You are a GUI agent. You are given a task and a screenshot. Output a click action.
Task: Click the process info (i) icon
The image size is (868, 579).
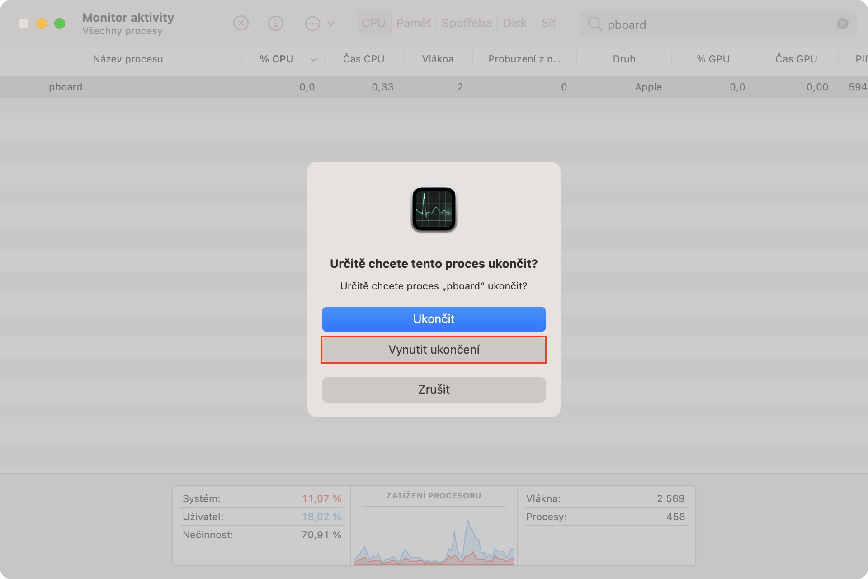pyautogui.click(x=275, y=23)
